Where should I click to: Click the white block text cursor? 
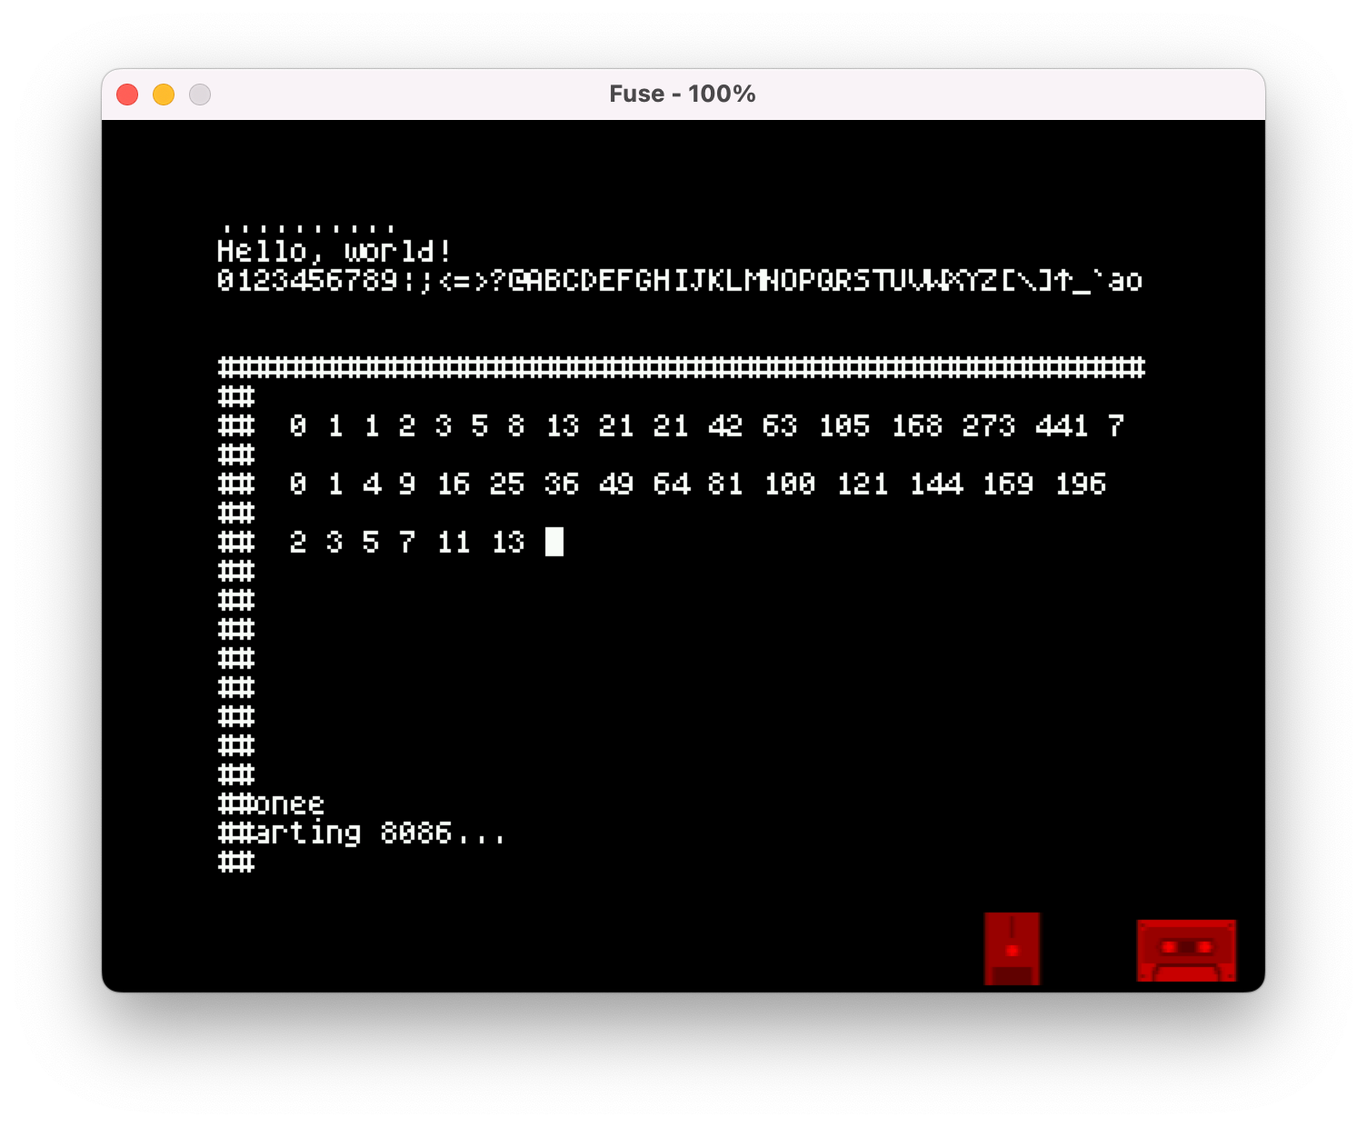[554, 542]
